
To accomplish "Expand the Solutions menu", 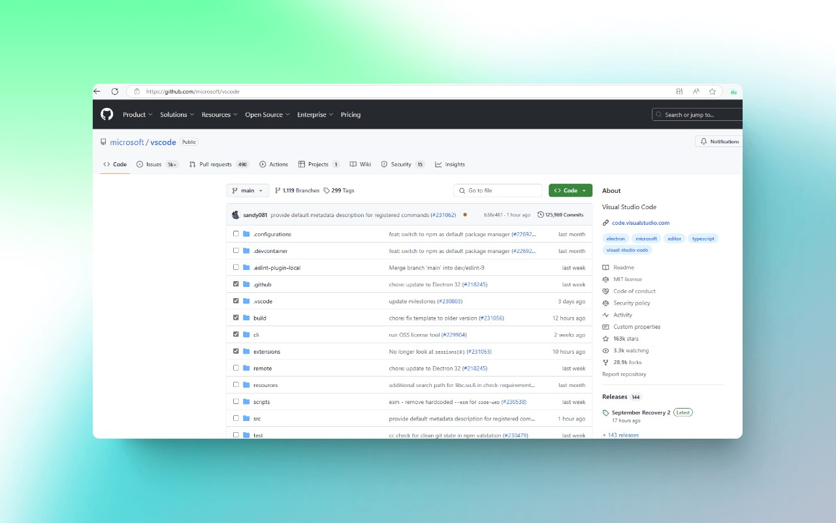I will point(177,114).
